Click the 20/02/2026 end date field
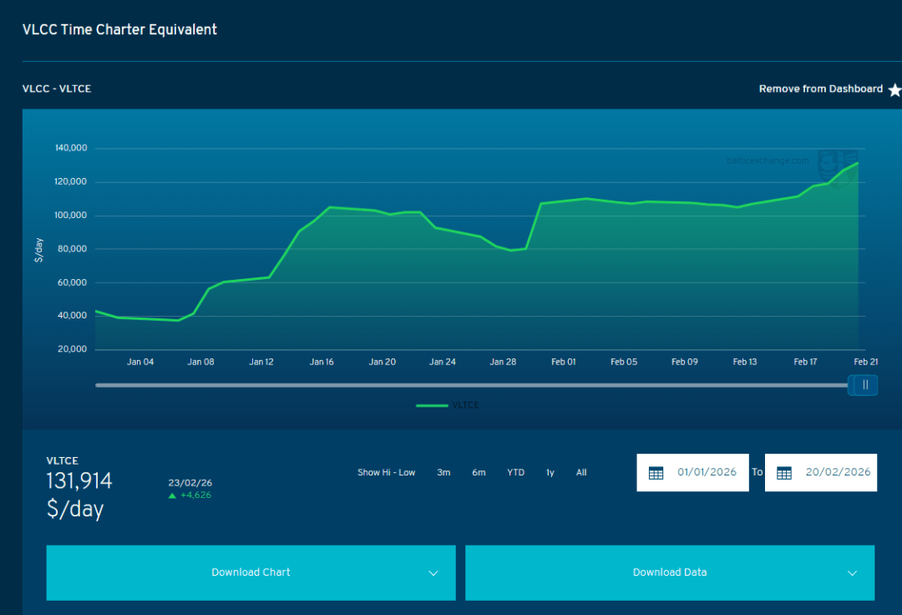Viewport: 902px width, 615px height. click(x=838, y=472)
